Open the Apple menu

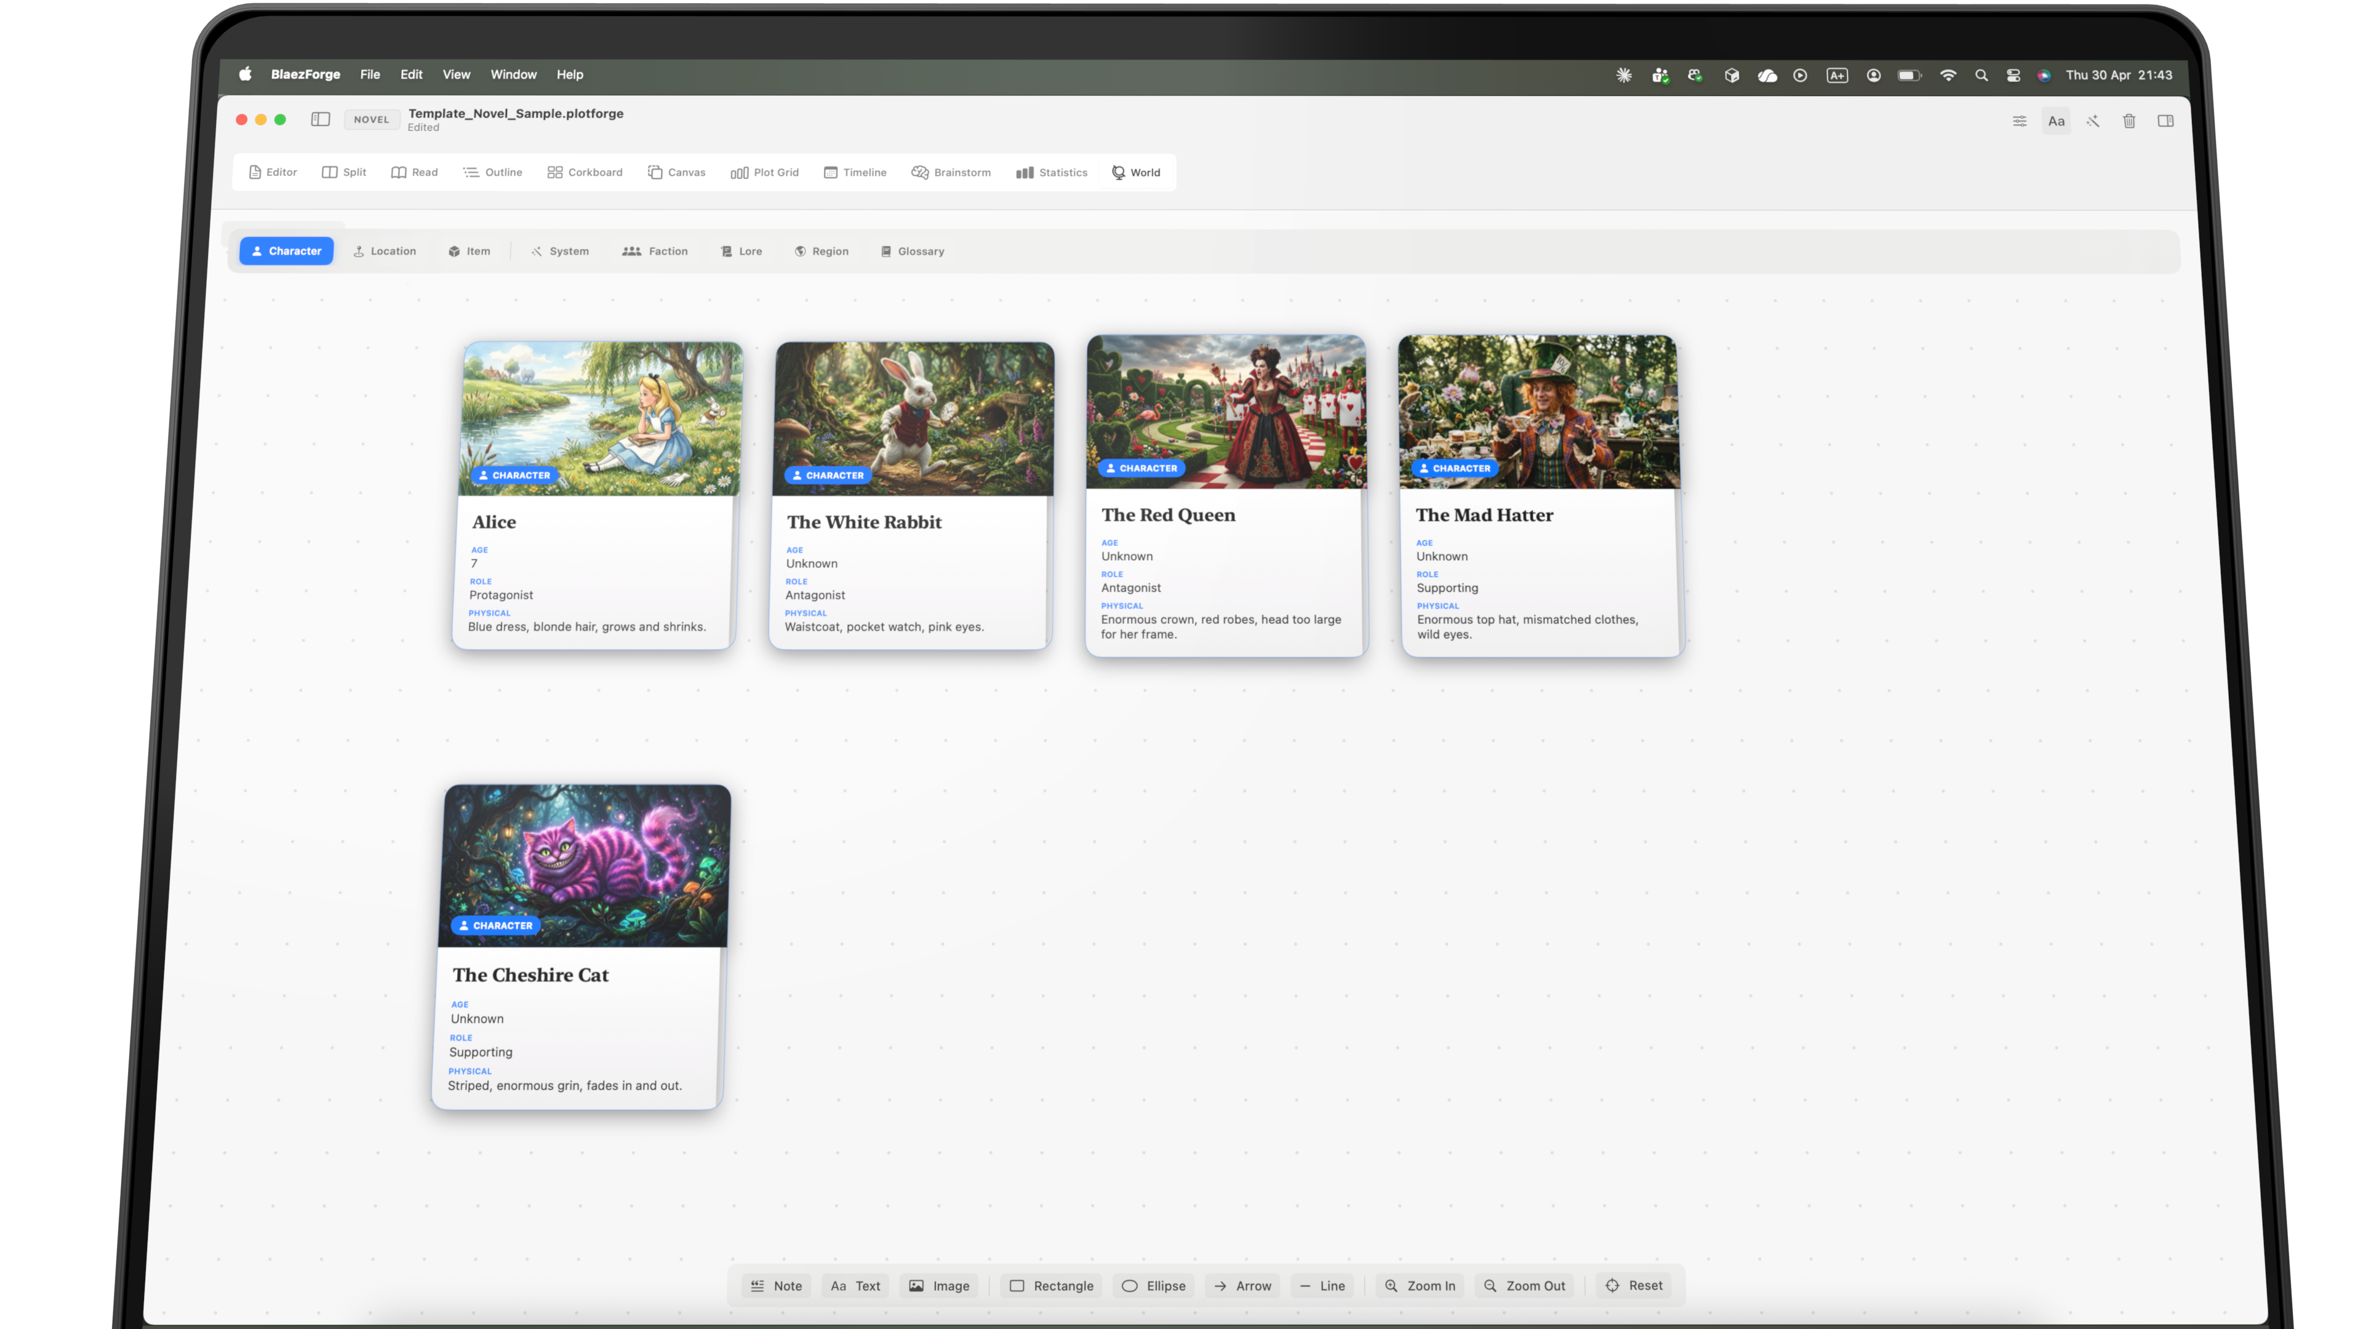(245, 74)
